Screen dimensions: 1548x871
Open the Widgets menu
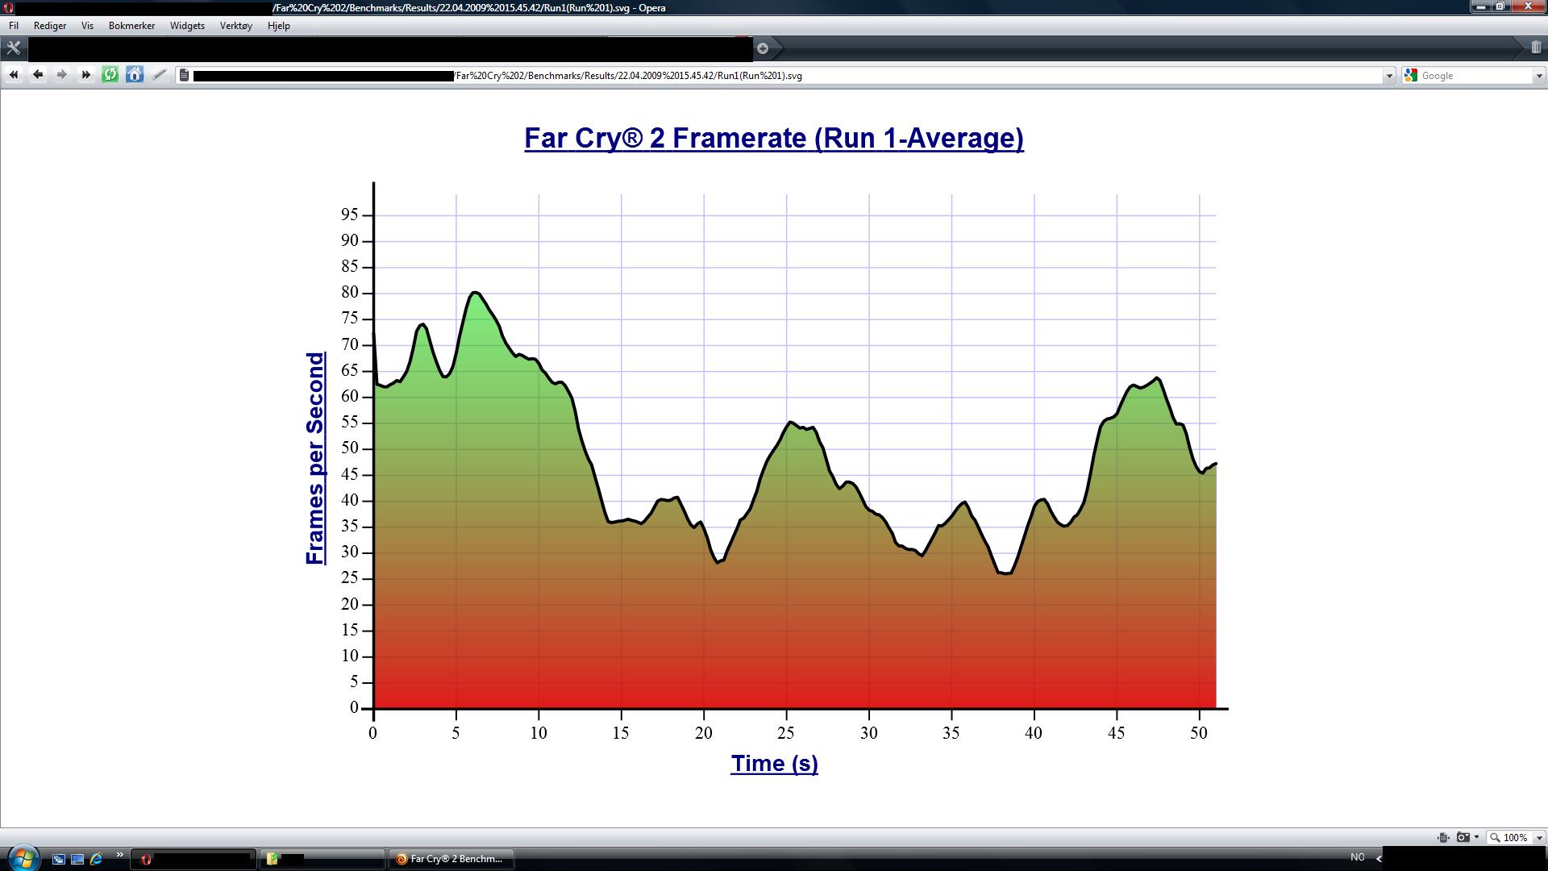coord(187,26)
